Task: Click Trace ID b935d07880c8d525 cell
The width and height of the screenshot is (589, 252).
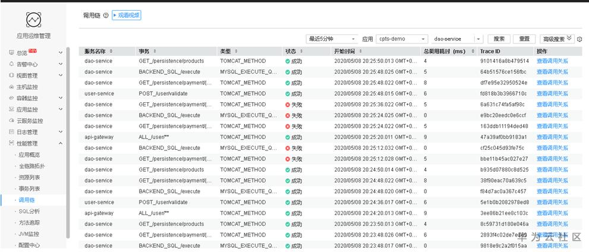Action: (x=505, y=170)
